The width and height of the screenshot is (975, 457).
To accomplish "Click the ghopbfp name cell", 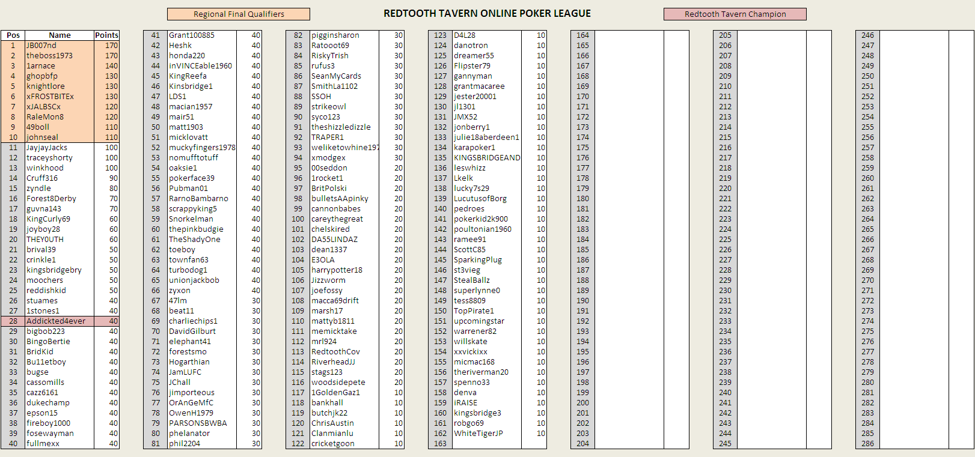I will click(x=60, y=76).
